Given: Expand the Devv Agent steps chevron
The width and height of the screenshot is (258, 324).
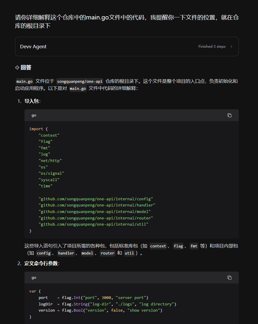Looking at the screenshot, I should coord(231,47).
